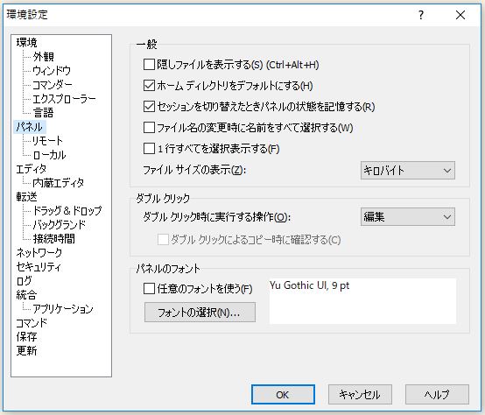
Task: Select 環境 in the settings tree
Action: point(26,42)
